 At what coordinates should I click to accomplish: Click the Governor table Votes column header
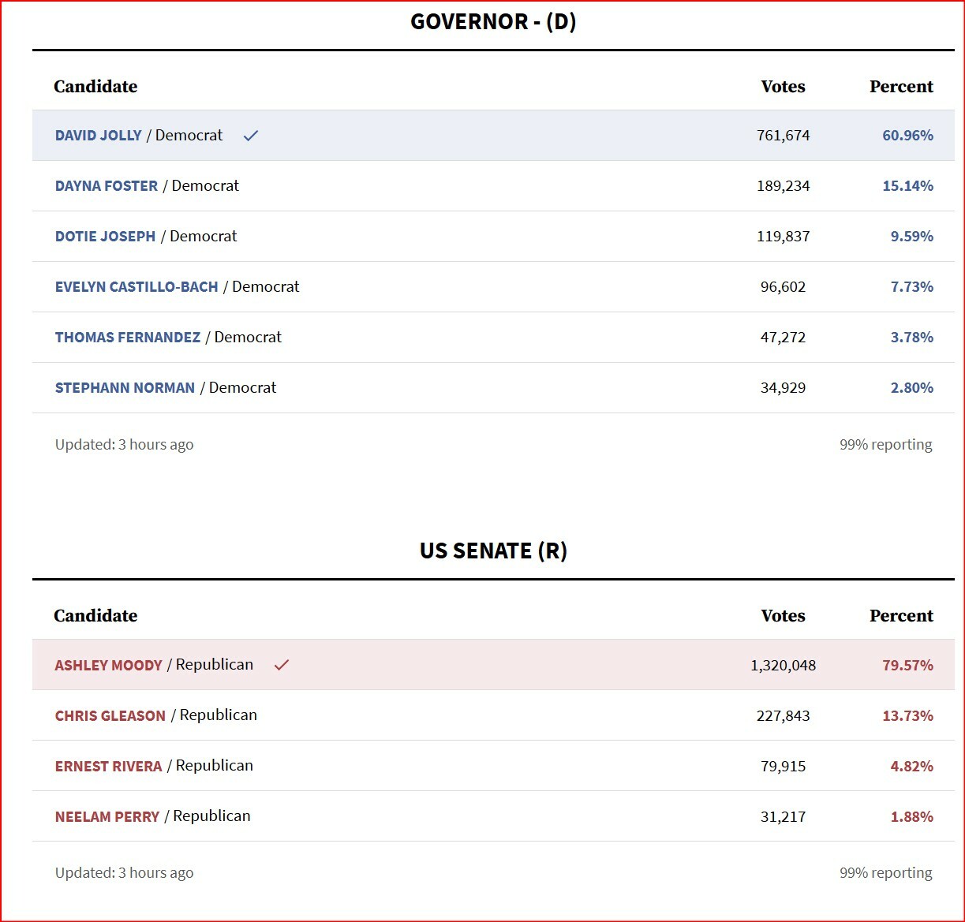(783, 87)
